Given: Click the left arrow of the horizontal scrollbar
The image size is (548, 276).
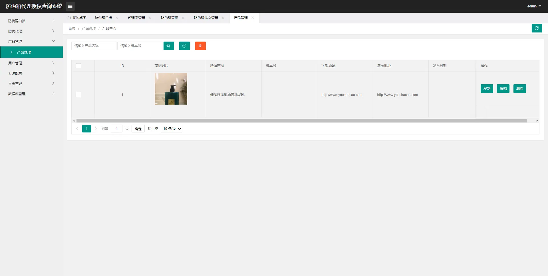Looking at the screenshot, I should 74,121.
